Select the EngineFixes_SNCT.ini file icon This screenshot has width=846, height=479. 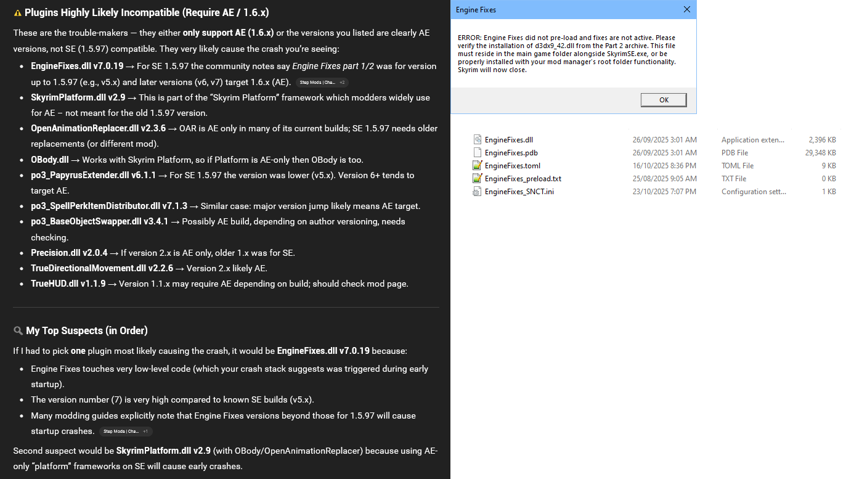477,191
